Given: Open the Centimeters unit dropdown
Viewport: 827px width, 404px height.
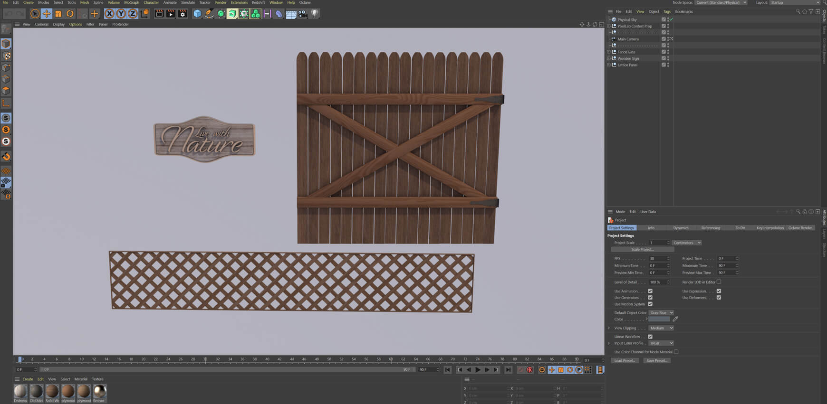Looking at the screenshot, I should point(687,243).
